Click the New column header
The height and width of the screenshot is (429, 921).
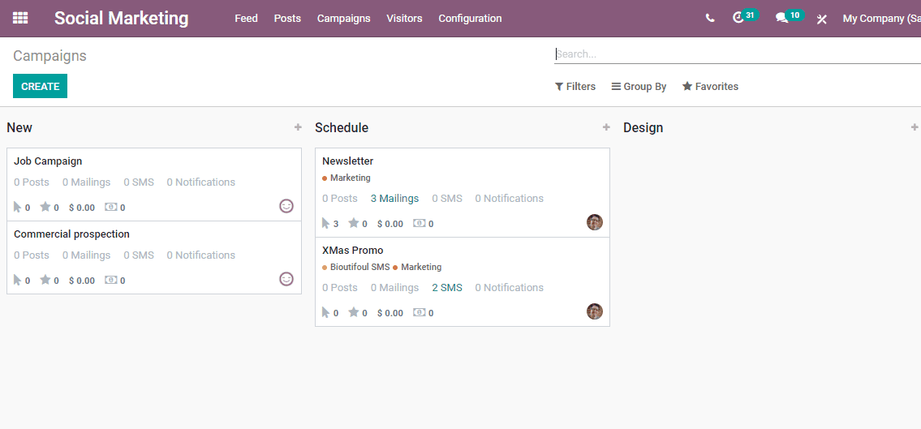coord(19,127)
